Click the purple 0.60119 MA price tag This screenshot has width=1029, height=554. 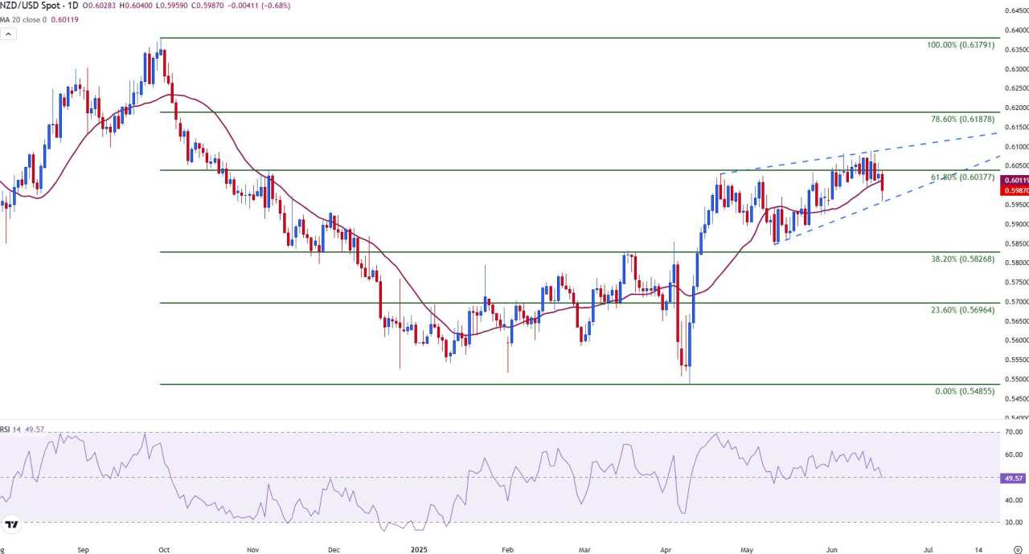coord(1015,181)
